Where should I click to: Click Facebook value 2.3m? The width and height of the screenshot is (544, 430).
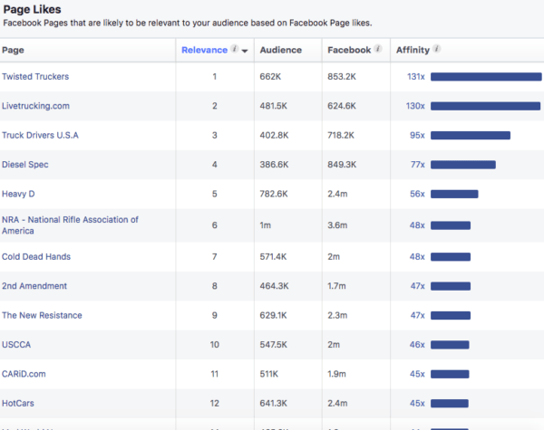tap(337, 315)
